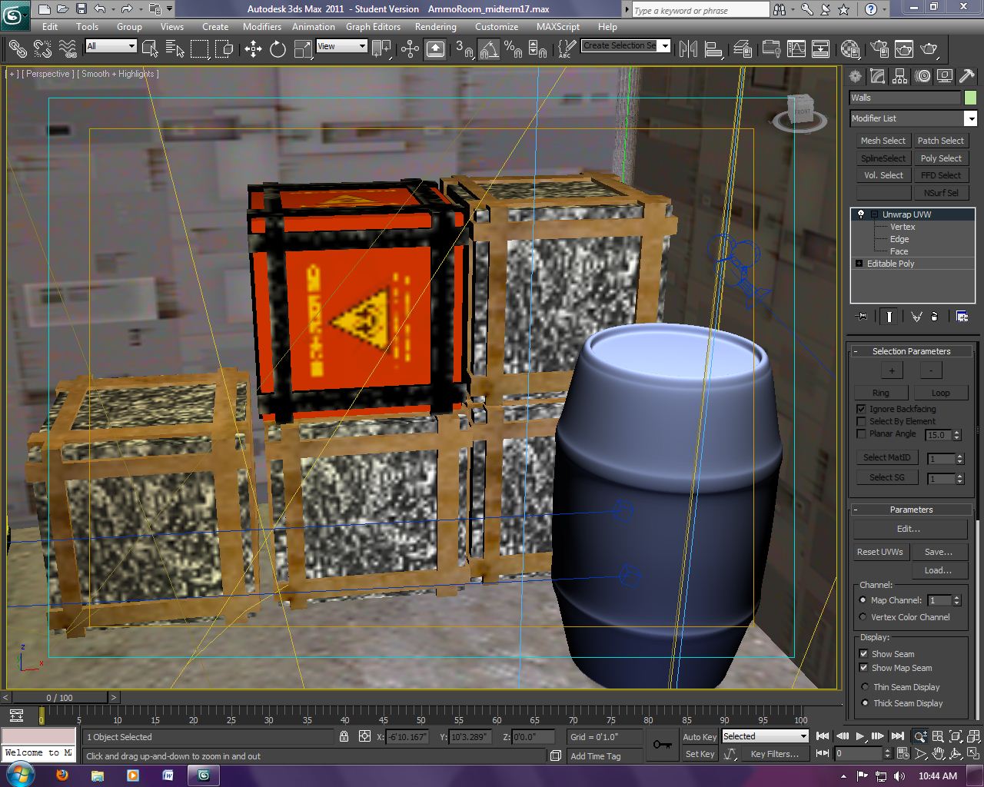Play the animation
Image resolution: width=984 pixels, height=787 pixels.
tap(860, 736)
